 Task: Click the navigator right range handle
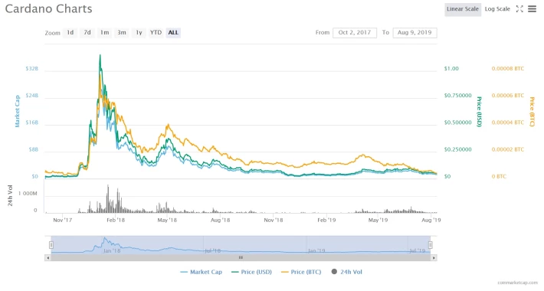pyautogui.click(x=431, y=245)
